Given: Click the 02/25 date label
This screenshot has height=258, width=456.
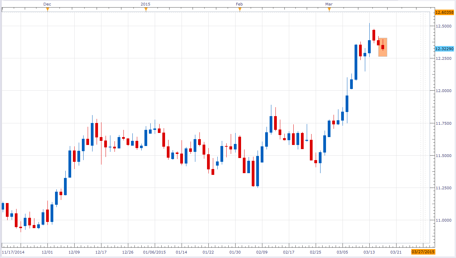Looking at the screenshot, I should (316, 252).
